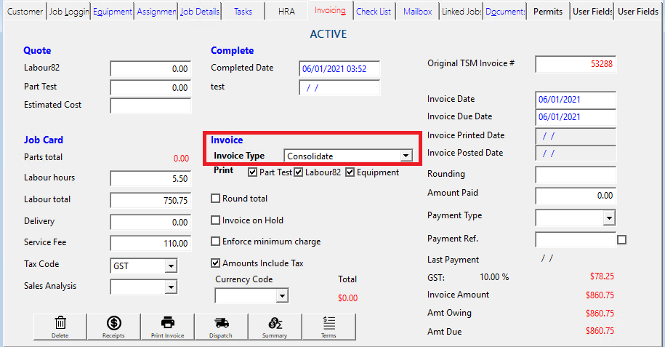The image size is (665, 347).
Task: Open the Currency Code dropdown
Action: tap(281, 296)
